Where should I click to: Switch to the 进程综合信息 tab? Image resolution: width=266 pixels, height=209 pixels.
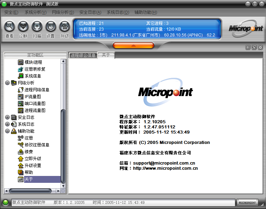[83, 55]
